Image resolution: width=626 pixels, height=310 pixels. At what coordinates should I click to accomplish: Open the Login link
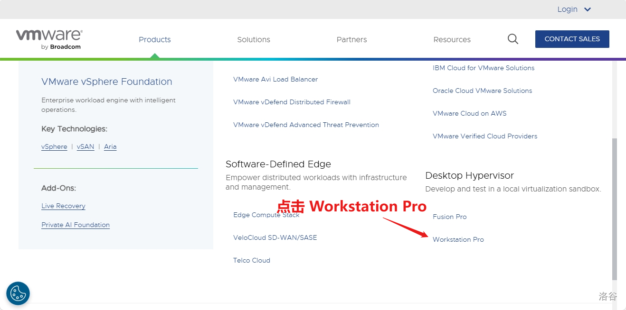point(567,9)
